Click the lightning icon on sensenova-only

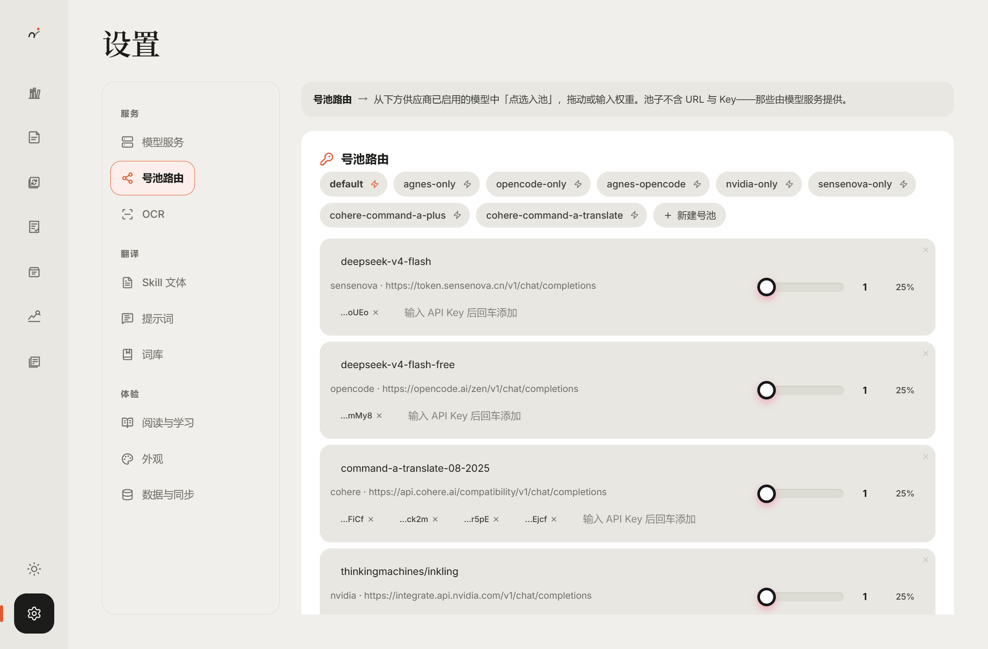[x=904, y=184]
